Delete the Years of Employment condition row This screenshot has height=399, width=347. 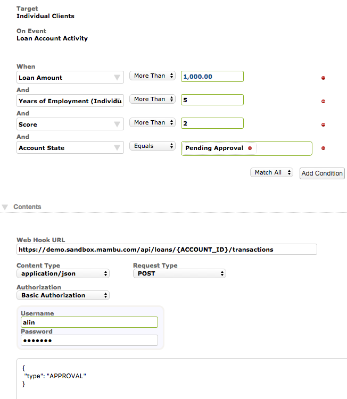(x=323, y=102)
